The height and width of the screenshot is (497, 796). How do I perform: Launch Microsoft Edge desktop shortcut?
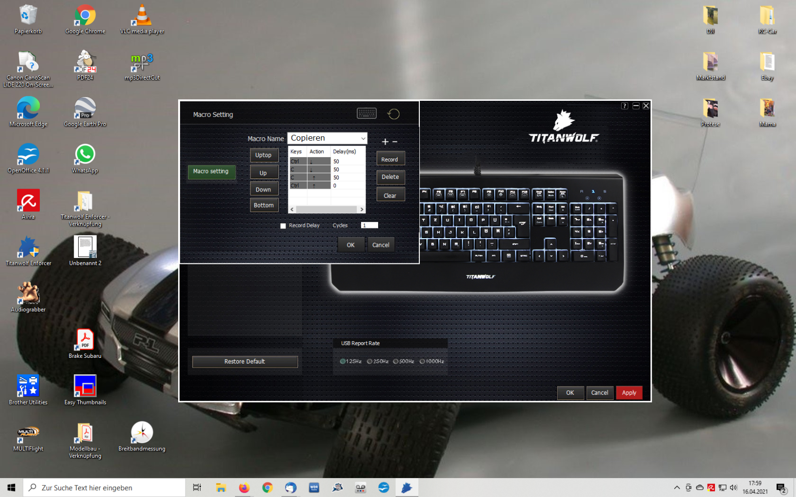(x=28, y=112)
